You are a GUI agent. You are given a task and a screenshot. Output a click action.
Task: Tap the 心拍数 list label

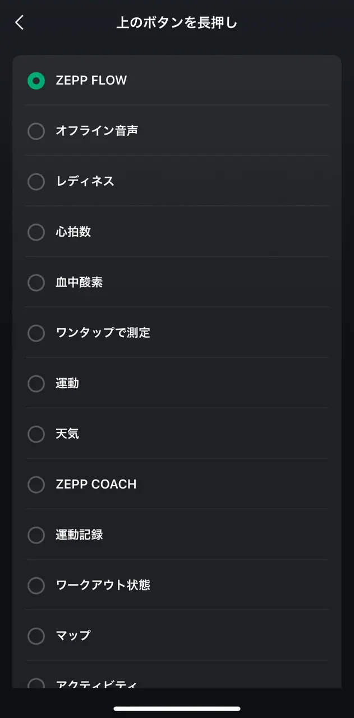click(x=73, y=232)
